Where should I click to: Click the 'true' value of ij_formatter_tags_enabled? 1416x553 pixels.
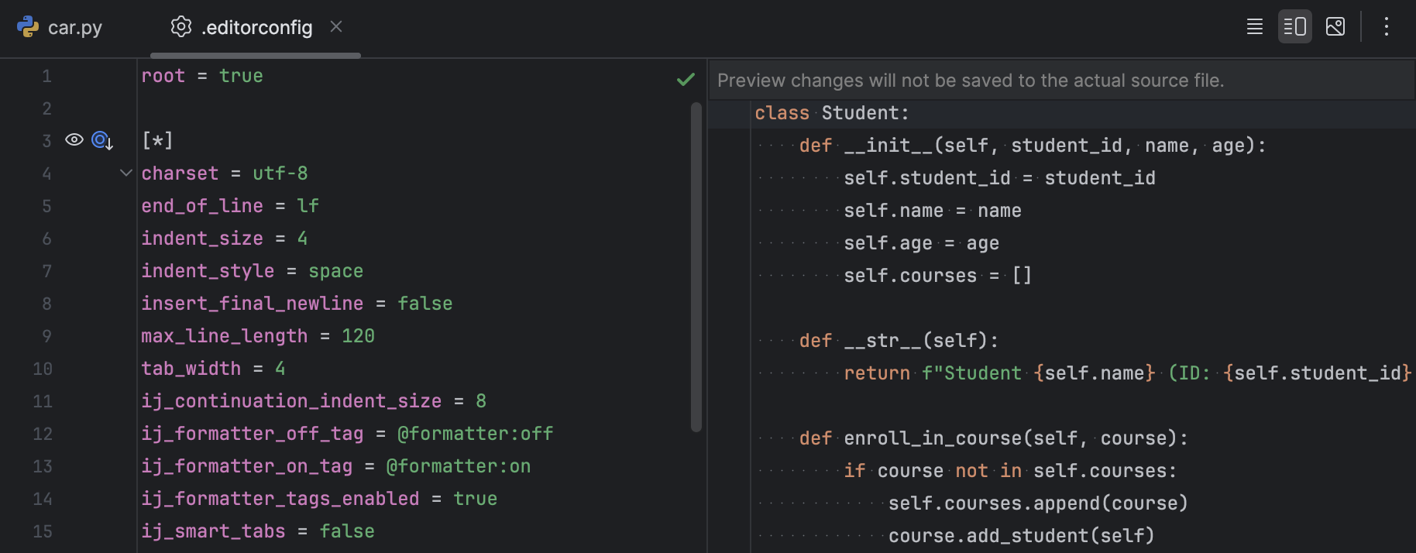pyautogui.click(x=475, y=499)
